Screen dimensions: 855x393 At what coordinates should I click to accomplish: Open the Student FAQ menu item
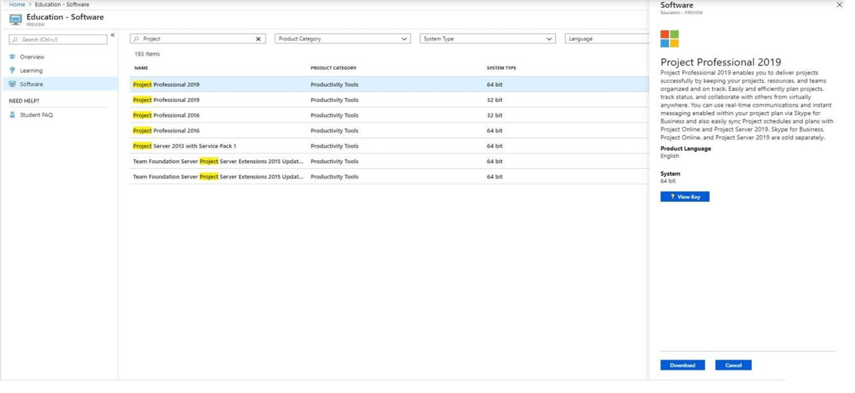click(36, 115)
